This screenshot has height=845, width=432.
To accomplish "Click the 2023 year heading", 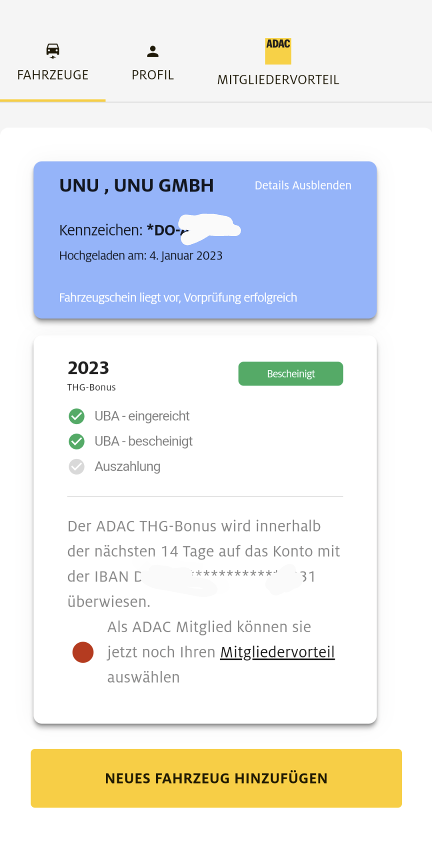I will [x=88, y=368].
